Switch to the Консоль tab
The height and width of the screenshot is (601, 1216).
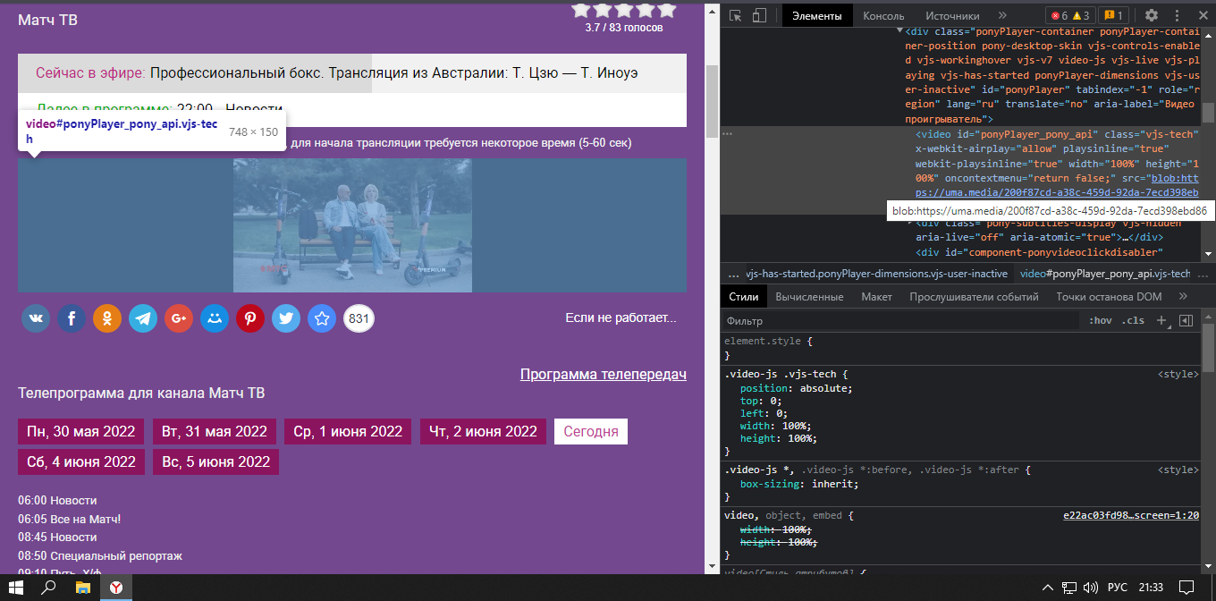[x=883, y=15]
